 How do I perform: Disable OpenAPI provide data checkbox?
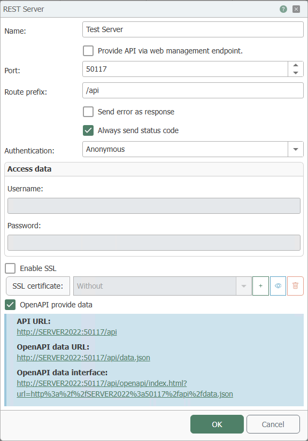tap(10, 305)
